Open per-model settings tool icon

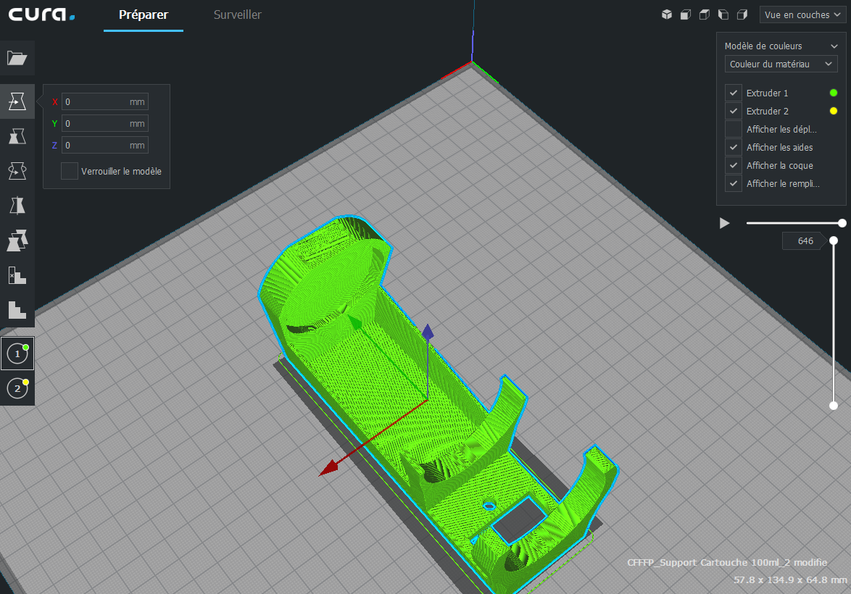17,240
